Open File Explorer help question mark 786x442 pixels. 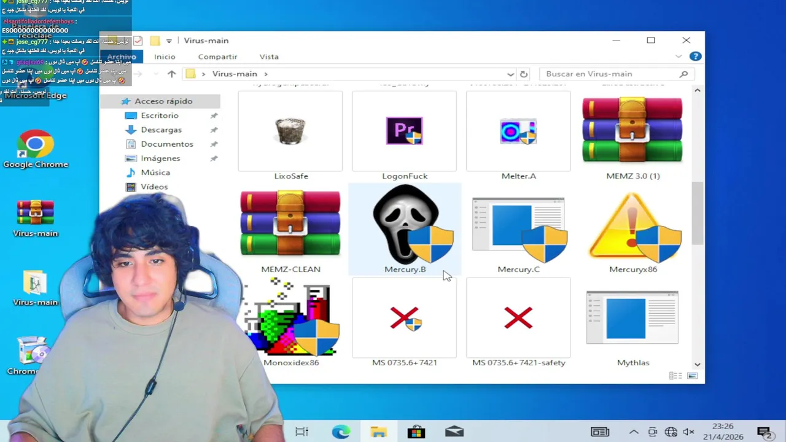click(695, 56)
